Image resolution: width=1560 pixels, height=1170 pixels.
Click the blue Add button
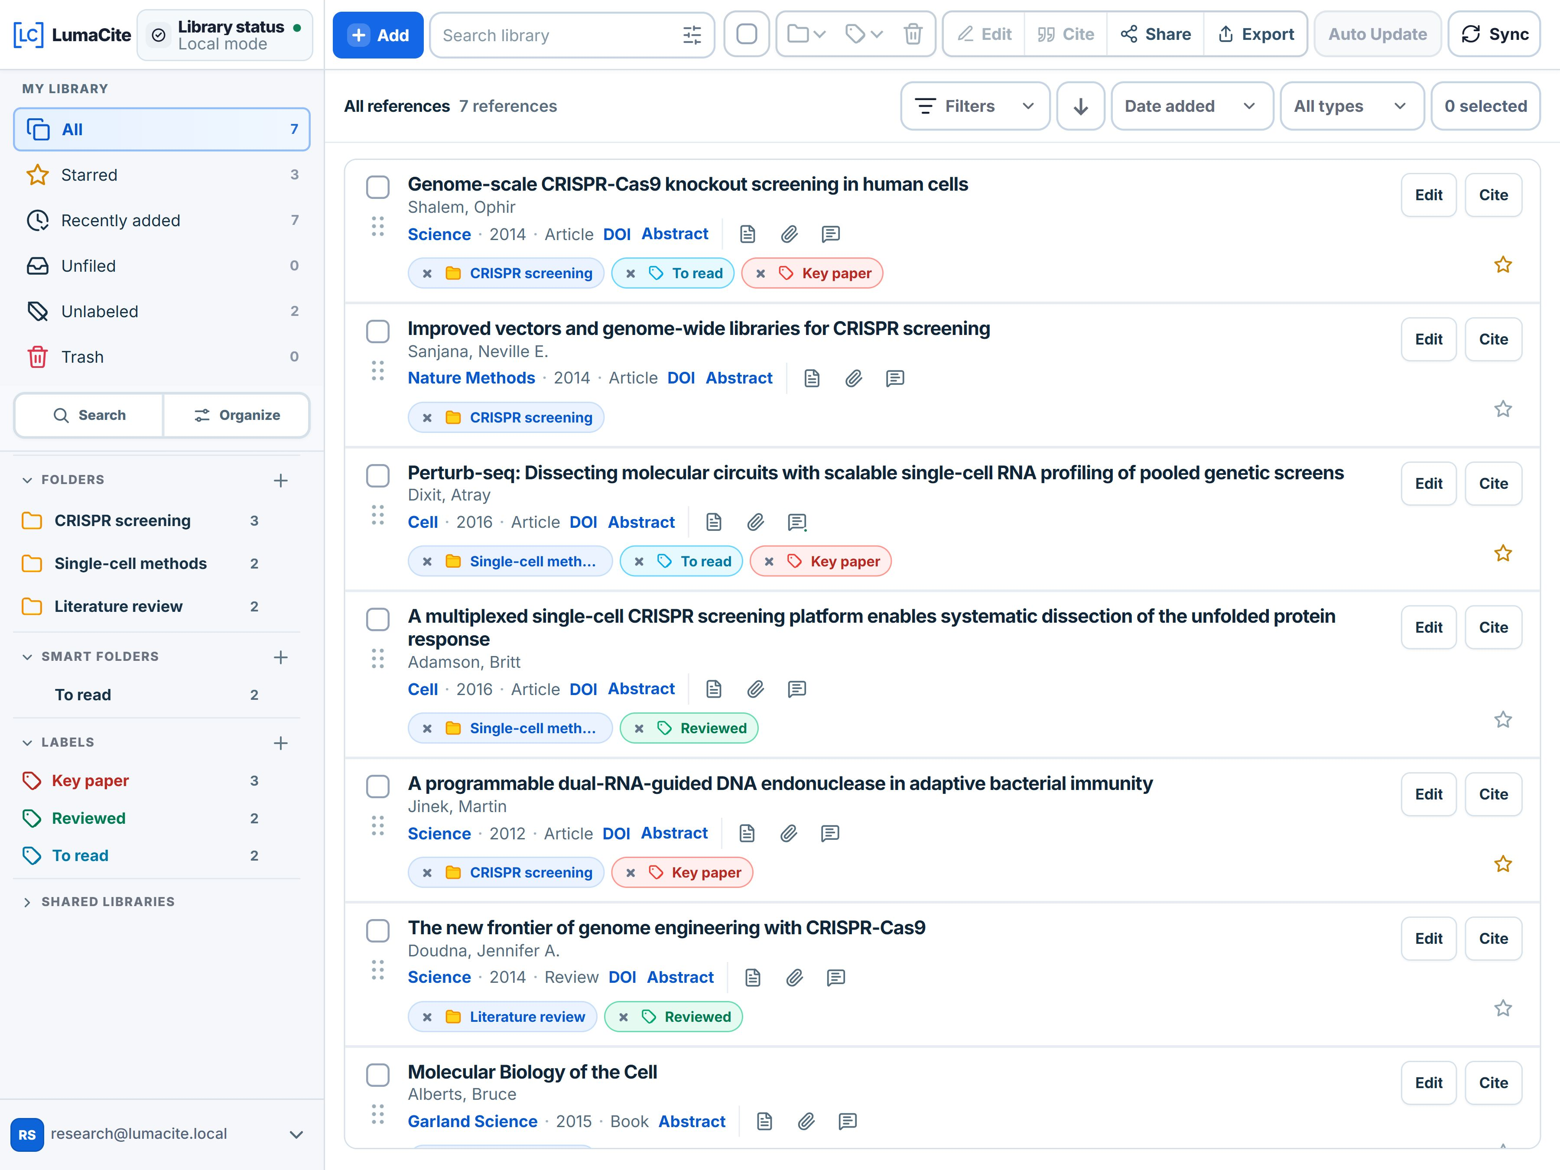point(378,35)
